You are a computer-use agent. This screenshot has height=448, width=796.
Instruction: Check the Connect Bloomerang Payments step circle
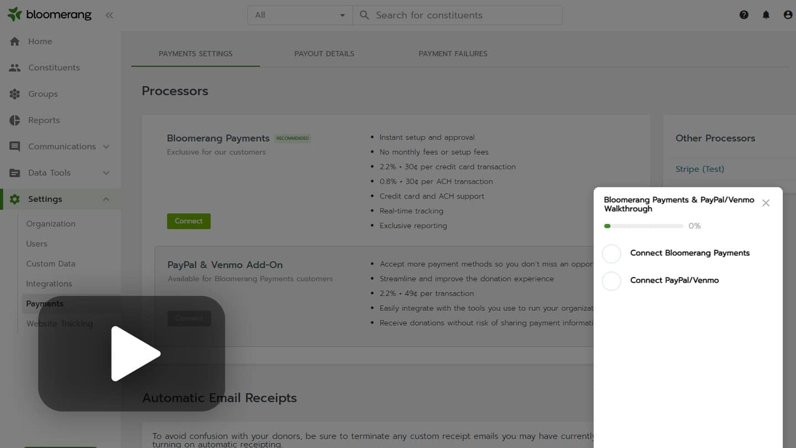click(611, 254)
